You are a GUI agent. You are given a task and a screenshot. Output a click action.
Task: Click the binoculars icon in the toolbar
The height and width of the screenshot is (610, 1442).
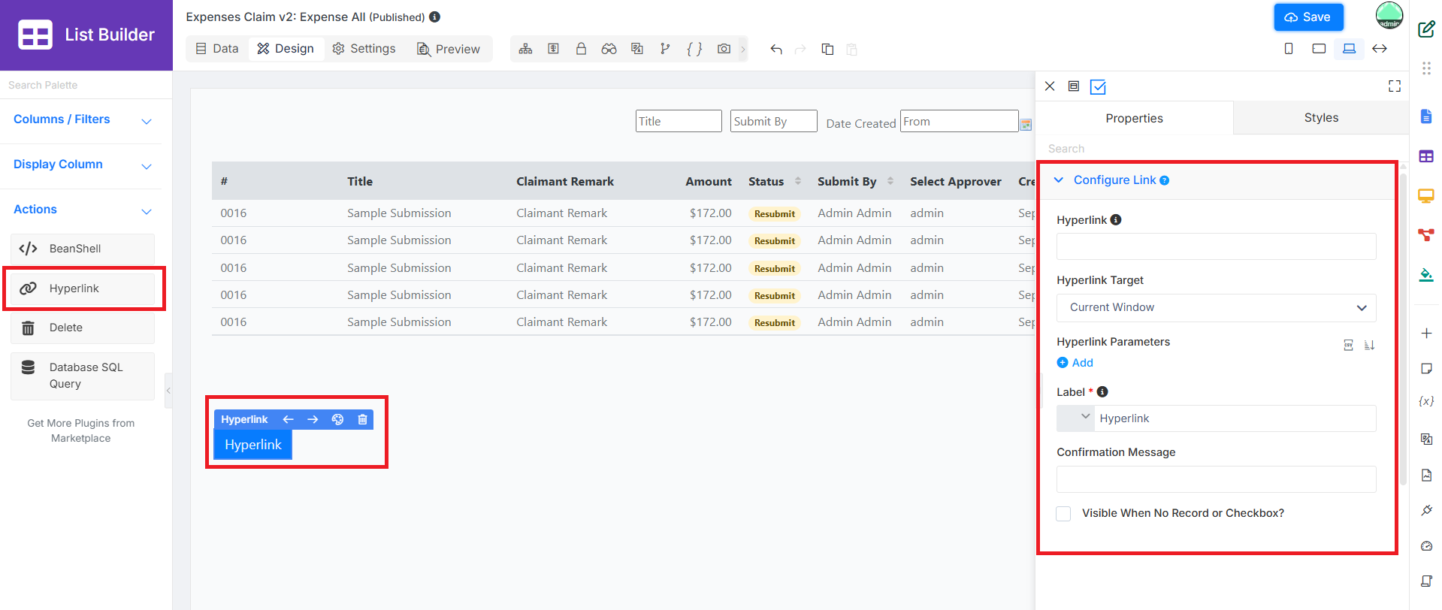609,49
